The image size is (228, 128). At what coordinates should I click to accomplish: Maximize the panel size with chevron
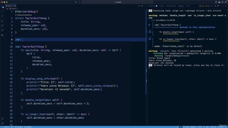(x=223, y=6)
